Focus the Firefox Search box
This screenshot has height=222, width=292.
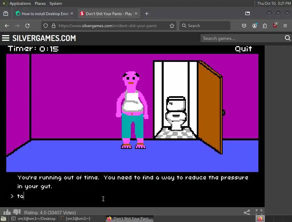(205, 26)
